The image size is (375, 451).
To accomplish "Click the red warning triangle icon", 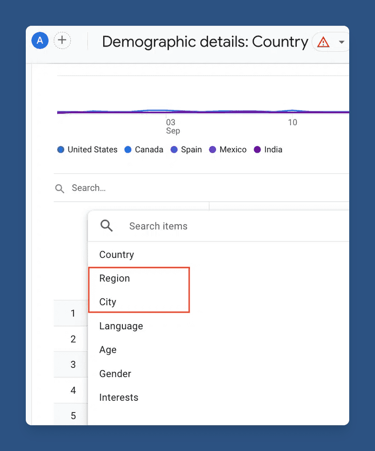I will [x=323, y=42].
